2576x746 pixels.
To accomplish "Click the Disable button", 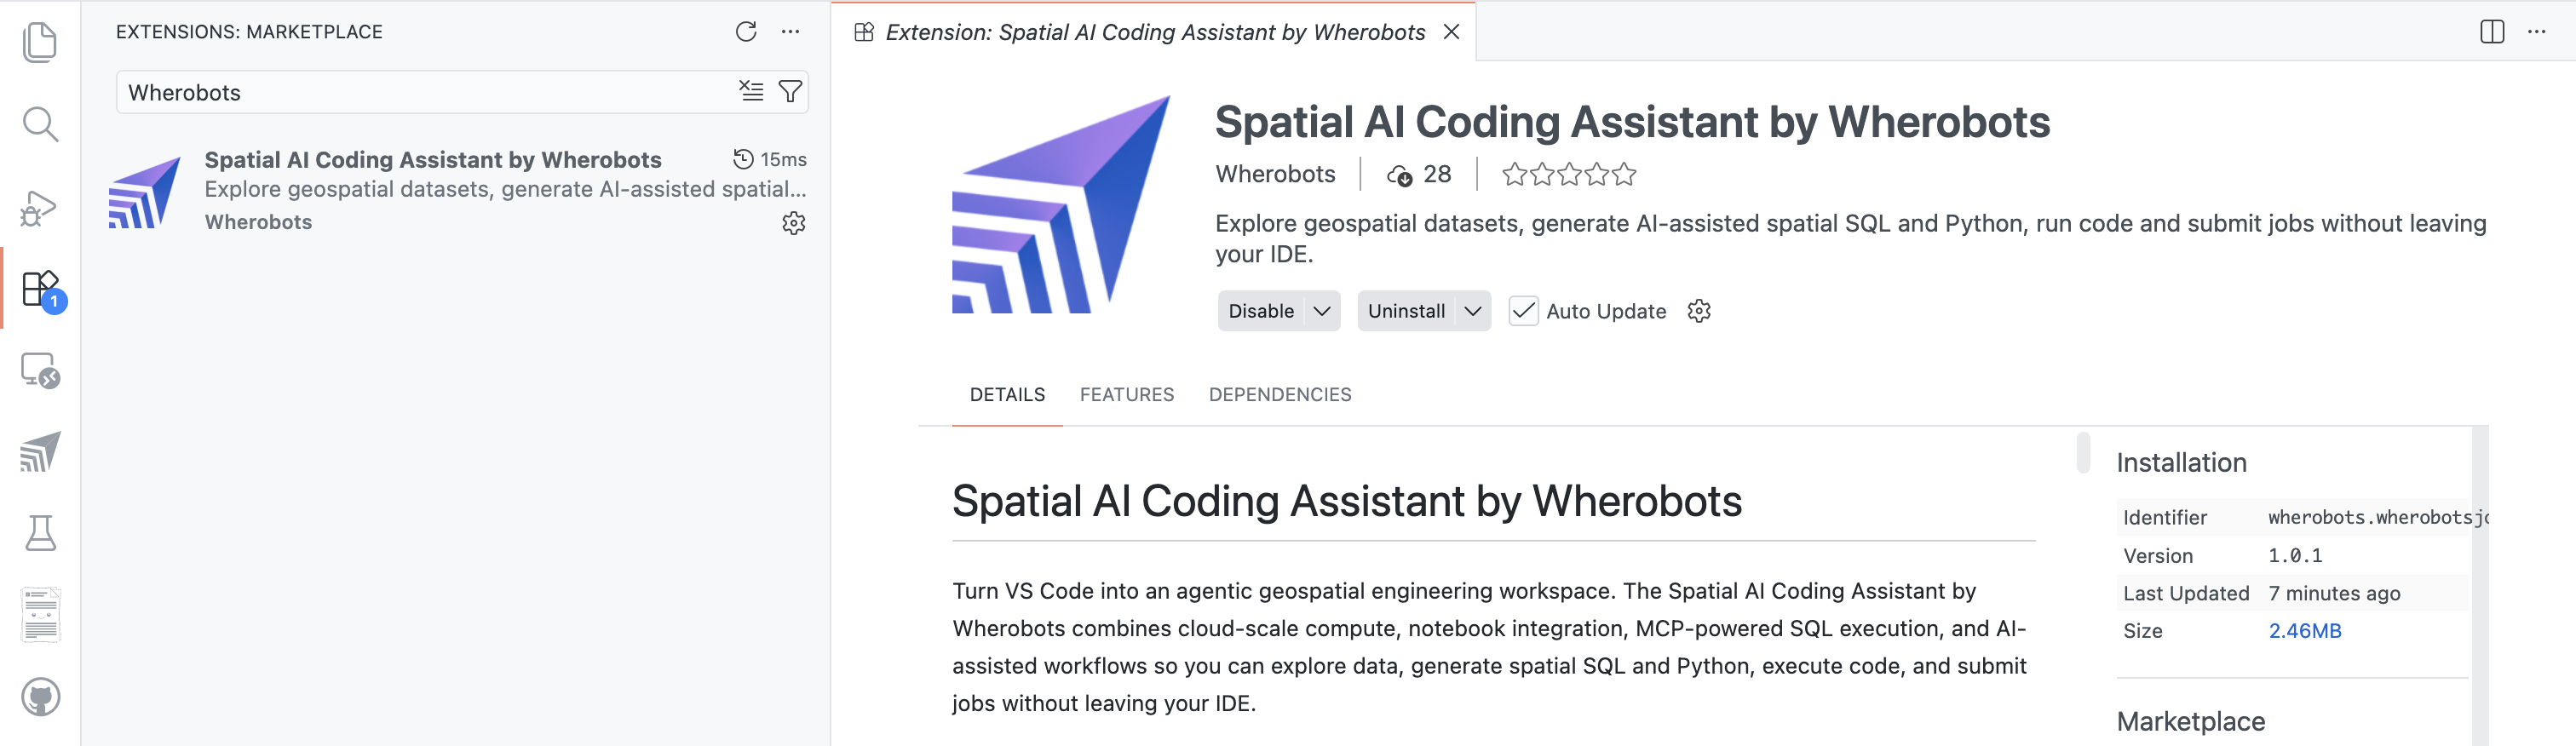I will pyautogui.click(x=1262, y=311).
